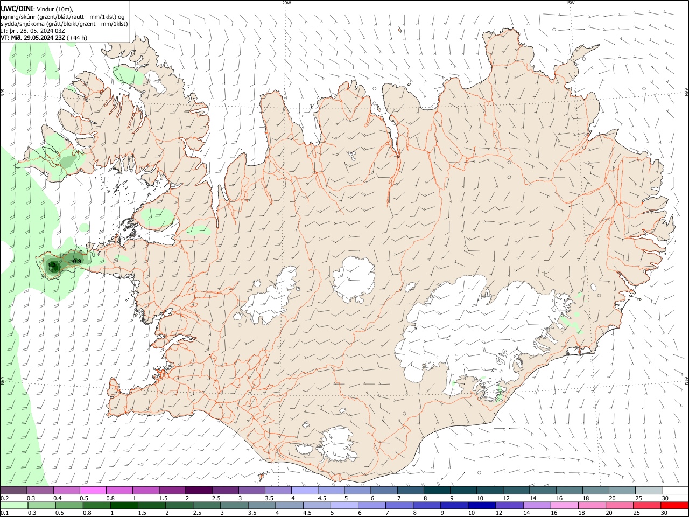This screenshot has height=517, width=689.
Task: Select the white 30 mm snow swatch
Action: click(674, 491)
